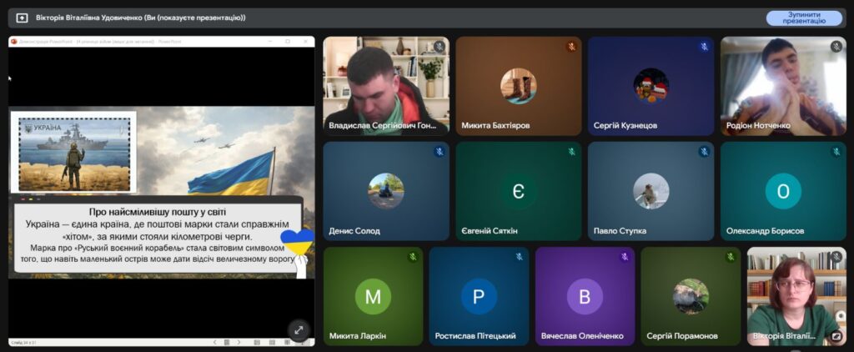
Task: Click the screen share icon in the banner
Action: coord(22,18)
